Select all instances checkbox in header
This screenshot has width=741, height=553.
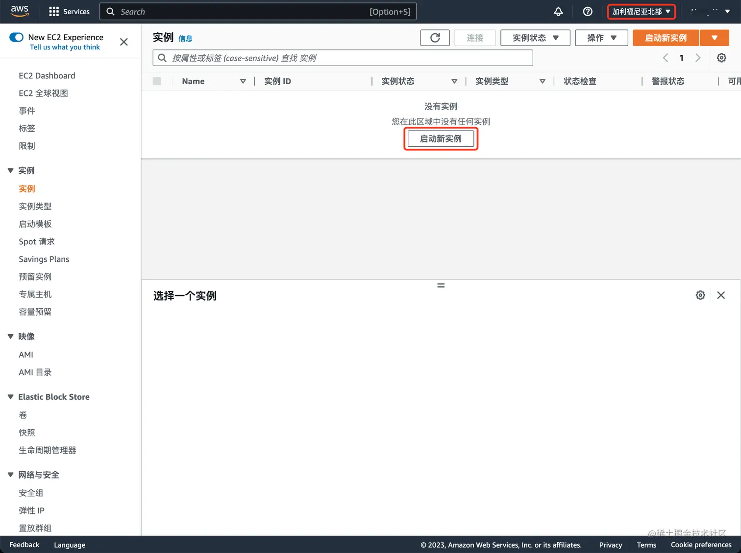(157, 81)
